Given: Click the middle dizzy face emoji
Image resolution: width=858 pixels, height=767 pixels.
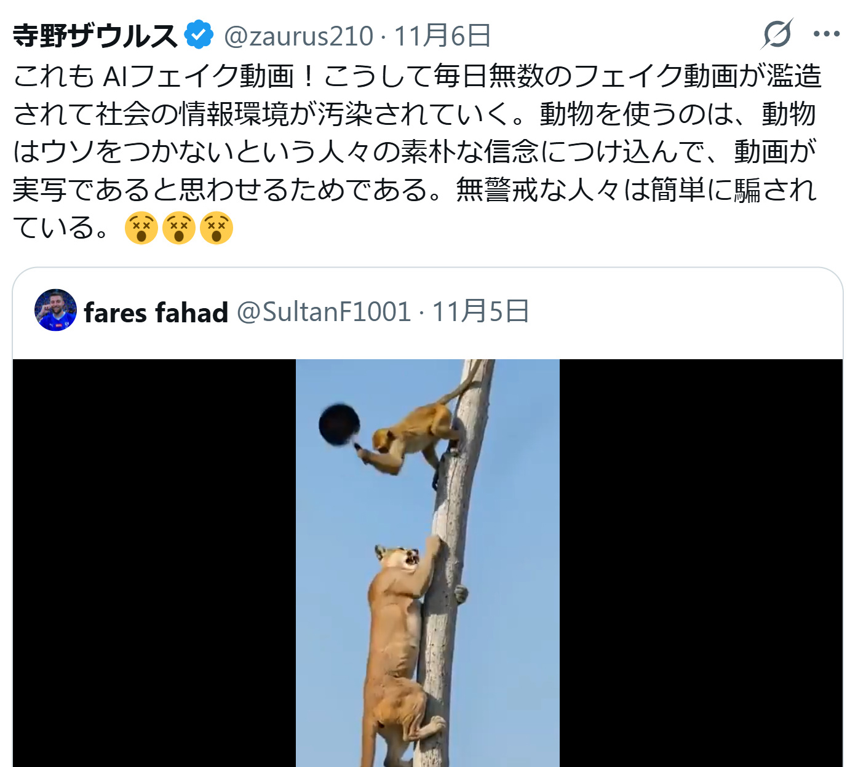Looking at the screenshot, I should pos(179,228).
